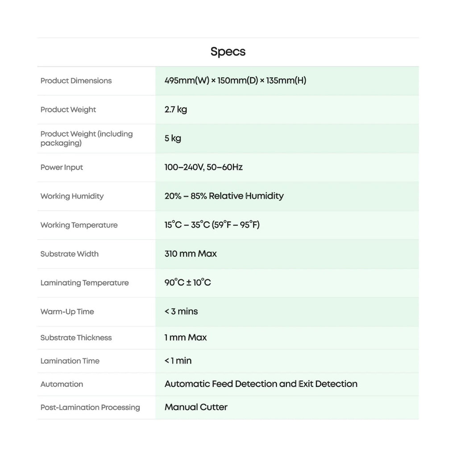The image size is (457, 457).
Task: Click the 2.7 kg weight value
Action: click(x=176, y=109)
